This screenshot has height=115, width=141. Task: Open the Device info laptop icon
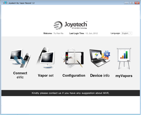click(100, 58)
